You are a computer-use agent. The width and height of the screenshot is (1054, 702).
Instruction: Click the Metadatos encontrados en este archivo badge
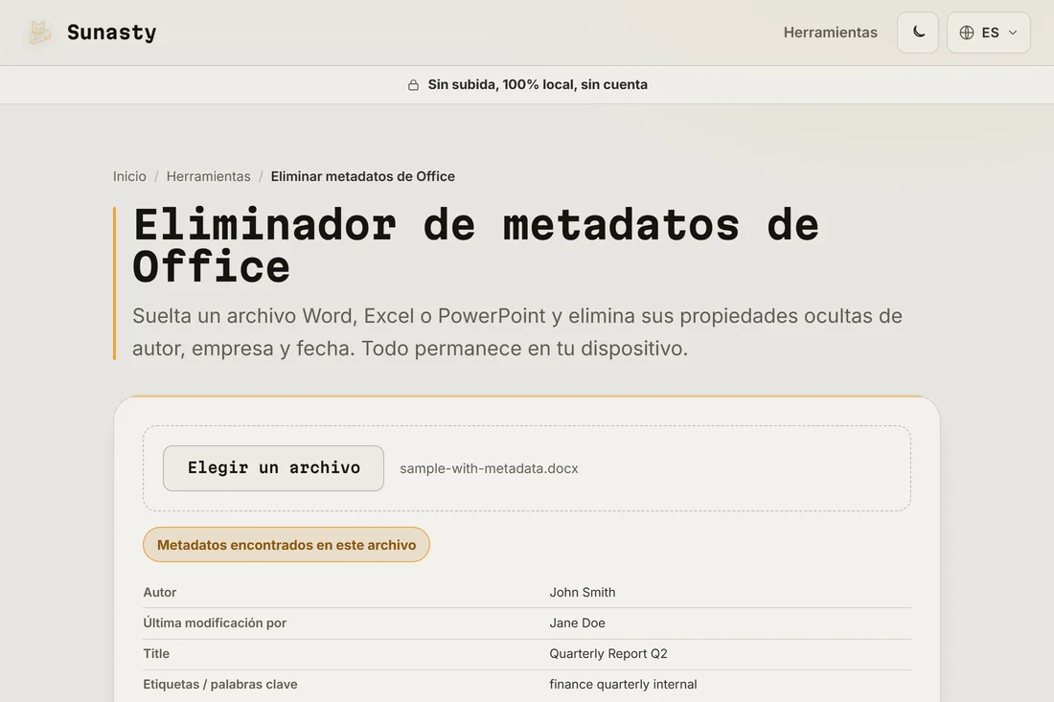point(286,545)
